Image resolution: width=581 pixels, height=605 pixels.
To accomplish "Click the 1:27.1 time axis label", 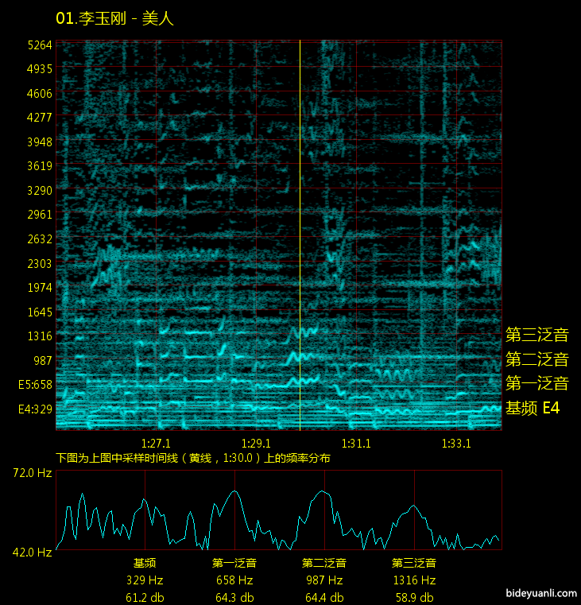I will click(x=156, y=443).
